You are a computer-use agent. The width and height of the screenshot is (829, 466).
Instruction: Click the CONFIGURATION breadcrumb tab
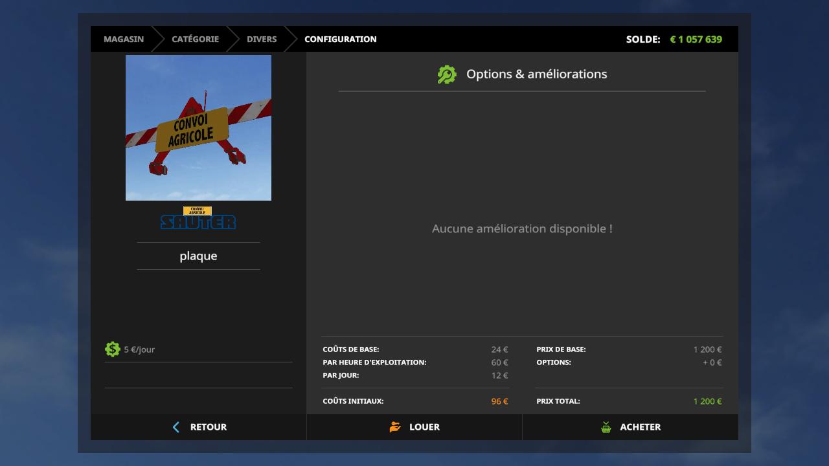(x=340, y=39)
